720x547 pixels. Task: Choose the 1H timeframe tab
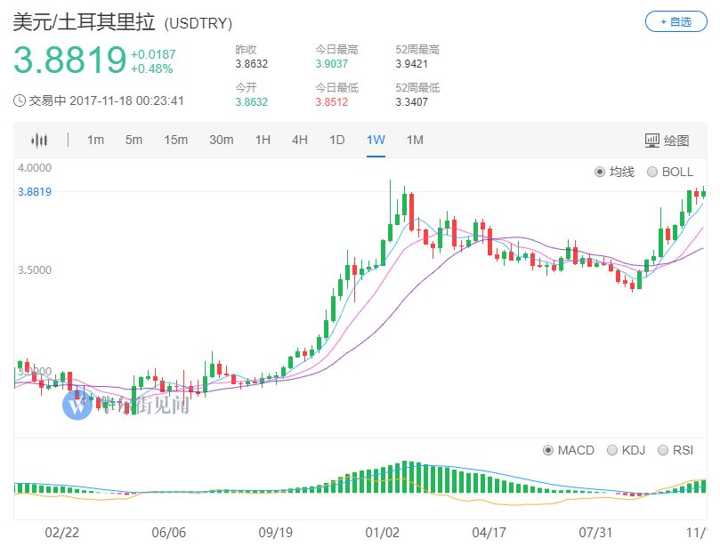coord(263,140)
